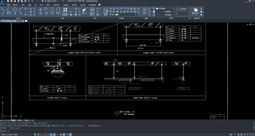Click the Copy clipboard small icon
255x136 pixels.
tap(201, 12)
